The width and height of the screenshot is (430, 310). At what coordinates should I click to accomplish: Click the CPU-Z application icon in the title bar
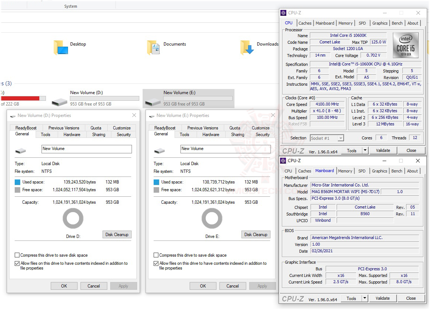(283, 13)
